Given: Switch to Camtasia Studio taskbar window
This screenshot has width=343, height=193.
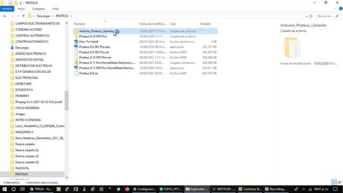Looking at the screenshot, I should 250,189.
